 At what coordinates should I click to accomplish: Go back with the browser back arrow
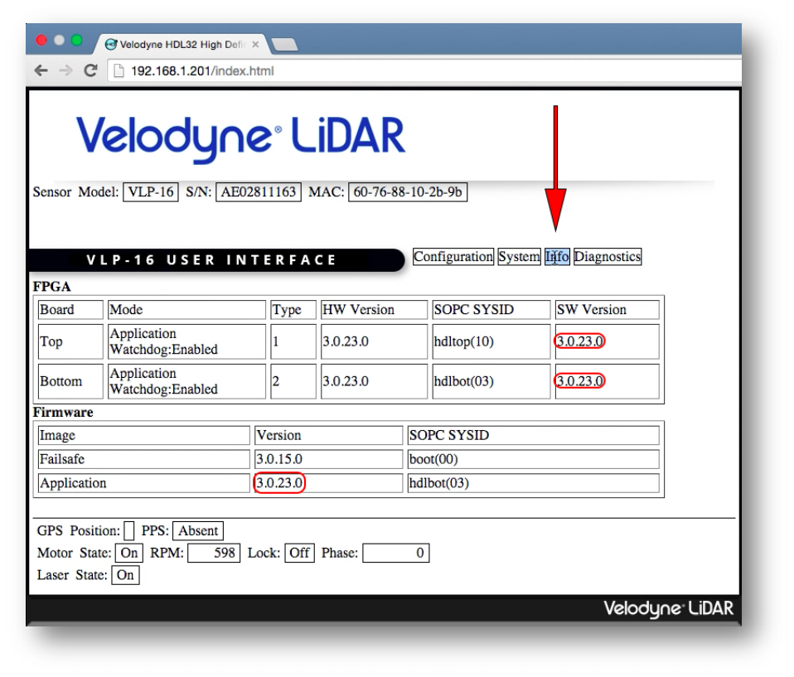click(41, 70)
